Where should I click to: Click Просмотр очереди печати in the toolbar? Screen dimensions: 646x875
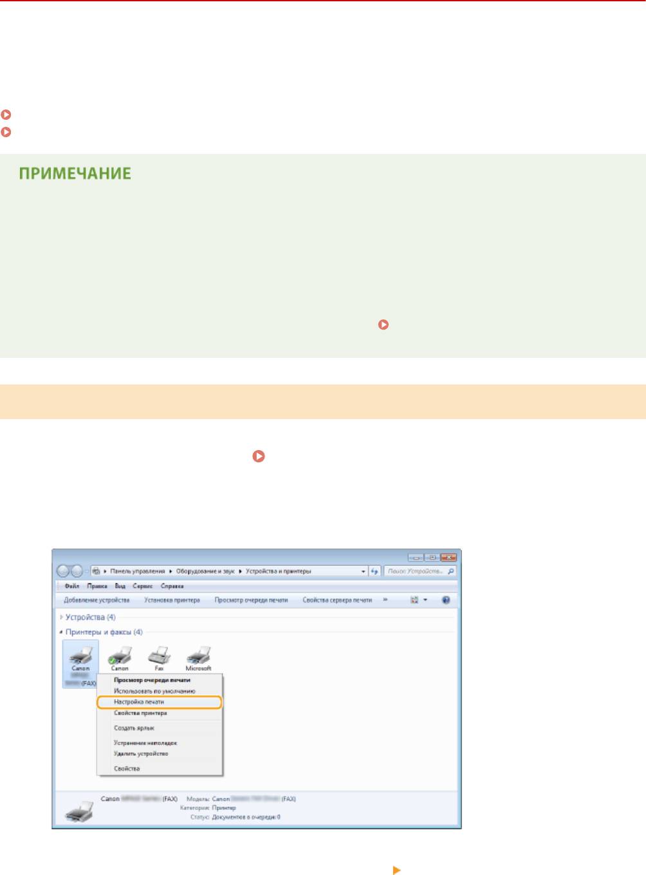coord(251,600)
